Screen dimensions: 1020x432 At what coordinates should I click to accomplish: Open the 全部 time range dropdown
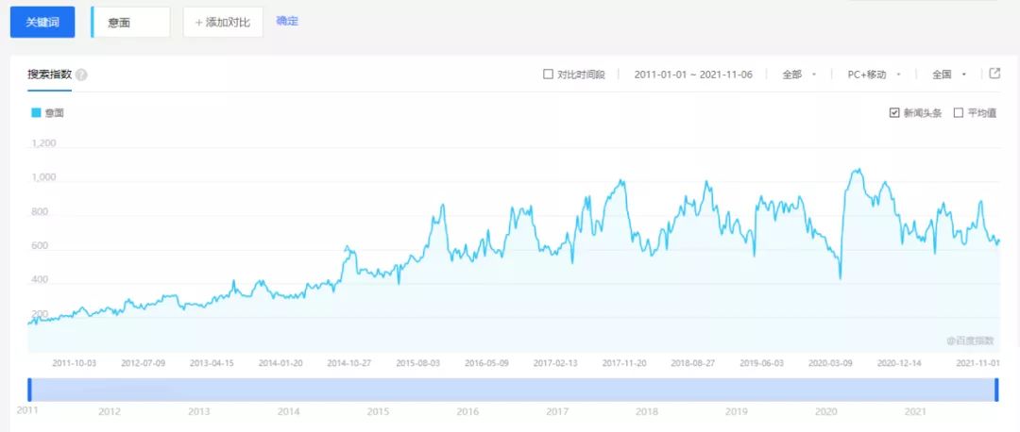[798, 75]
